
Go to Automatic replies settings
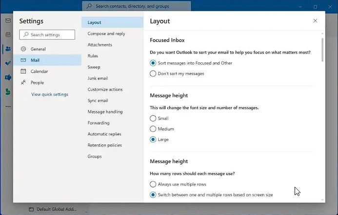104,134
